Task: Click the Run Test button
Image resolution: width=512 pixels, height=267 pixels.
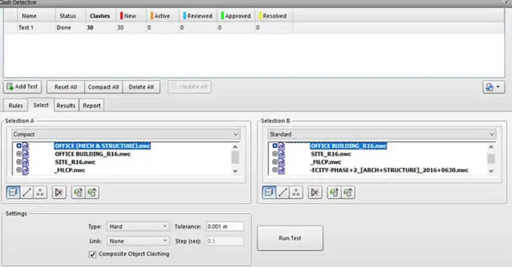Action: (290, 238)
